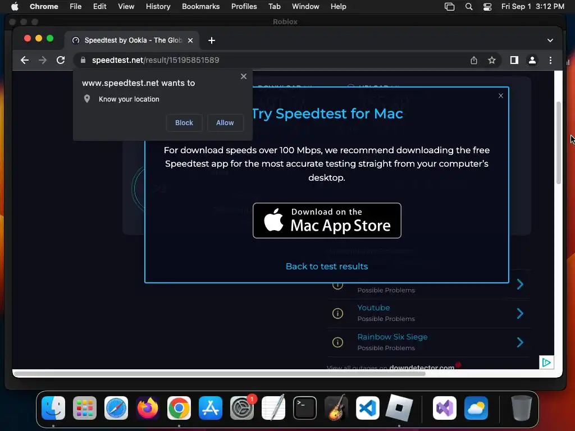This screenshot has width=575, height=431.
Task: Click the Chrome forward arrow
Action: point(43,60)
